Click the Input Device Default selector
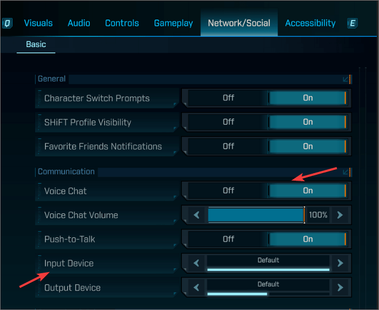379x310 pixels. 269,263
